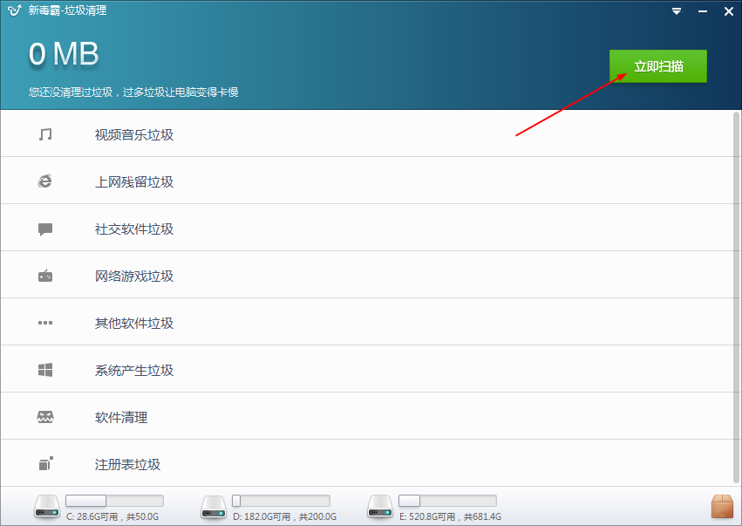
Task: Click the gamepad icon for 网络游戏垃圾
Action: click(45, 276)
